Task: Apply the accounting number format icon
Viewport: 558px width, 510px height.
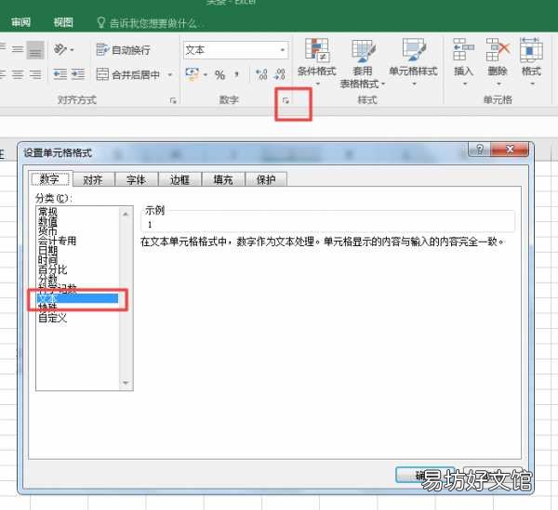Action: click(192, 74)
